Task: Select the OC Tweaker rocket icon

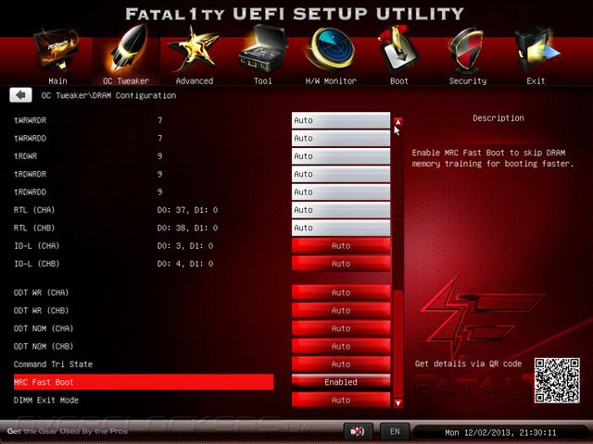Action: tap(127, 48)
